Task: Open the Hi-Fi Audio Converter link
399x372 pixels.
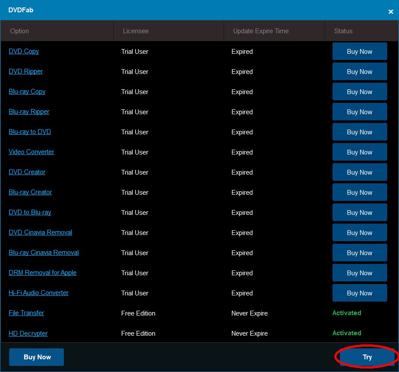Action: pyautogui.click(x=38, y=292)
